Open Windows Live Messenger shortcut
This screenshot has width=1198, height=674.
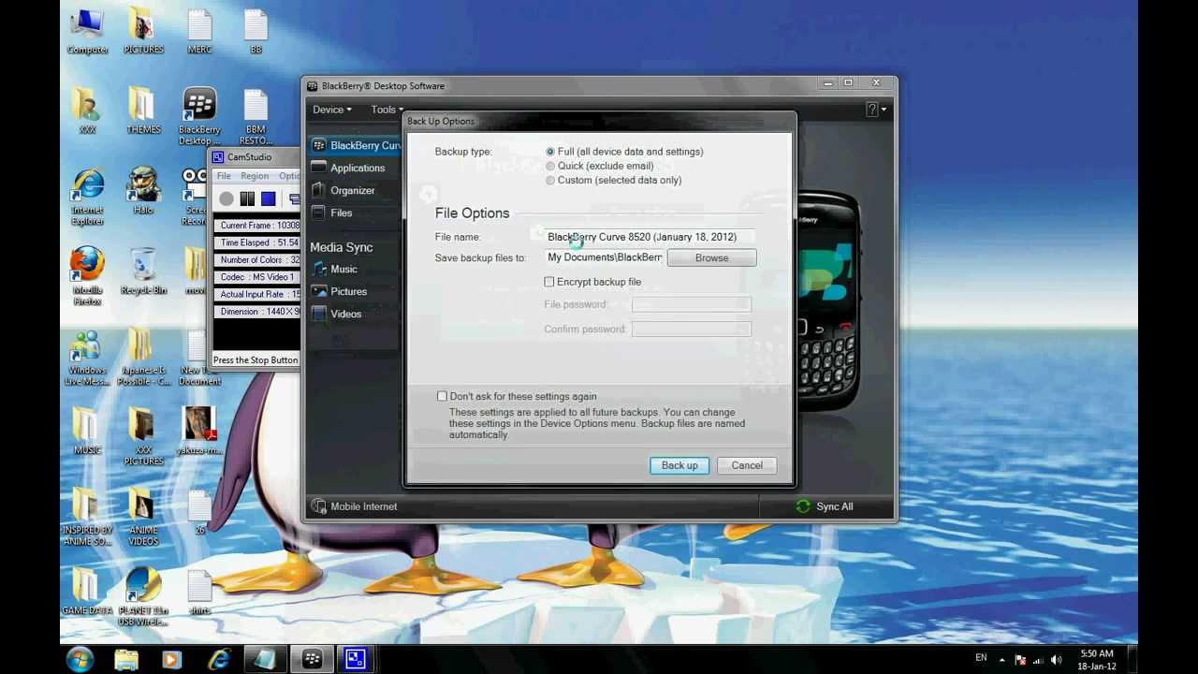87,358
